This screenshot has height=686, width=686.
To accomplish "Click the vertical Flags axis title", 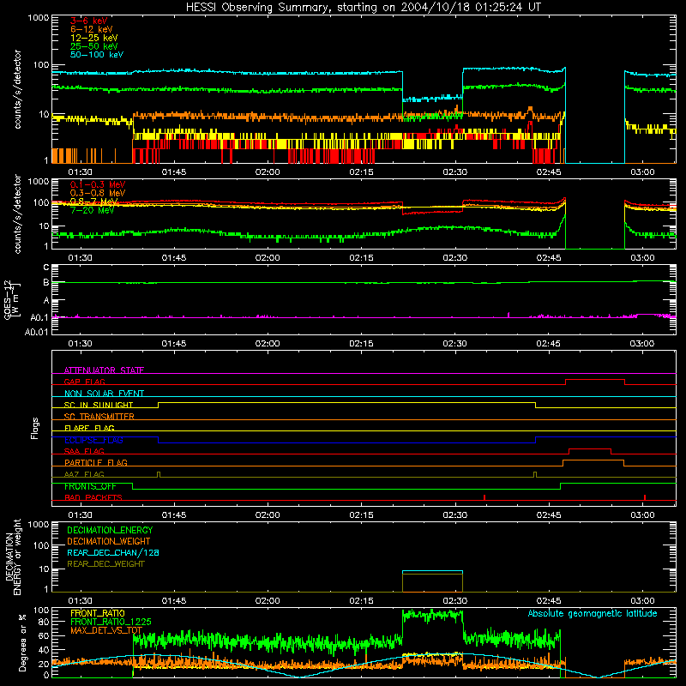I will pyautogui.click(x=35, y=428).
